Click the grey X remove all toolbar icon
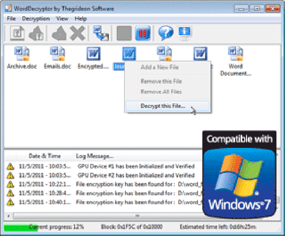This screenshot has height=236, width=285. click(x=78, y=33)
